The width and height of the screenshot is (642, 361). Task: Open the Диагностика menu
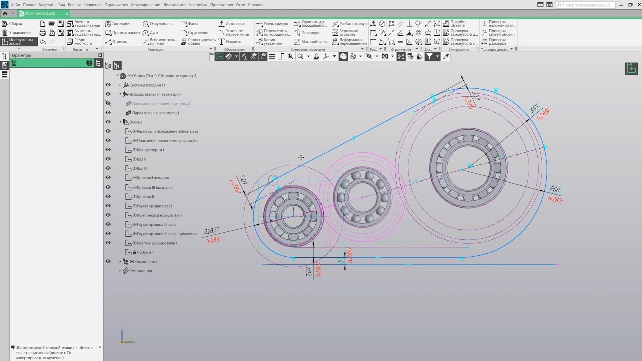(x=175, y=5)
